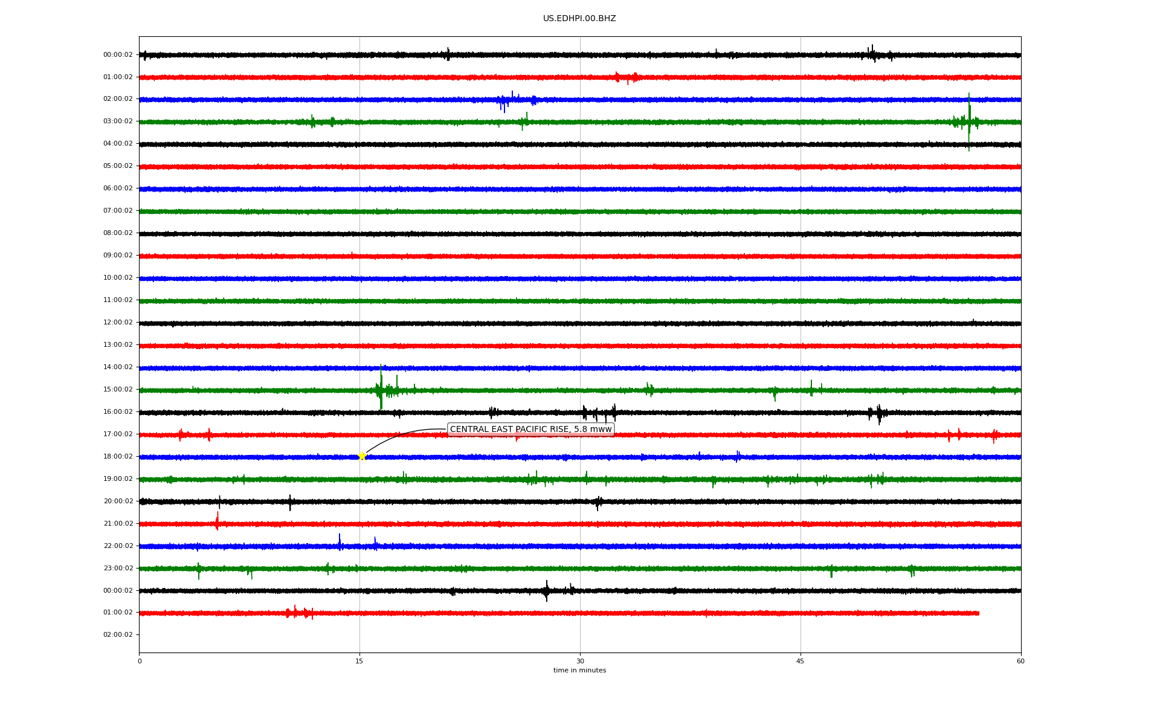The width and height of the screenshot is (1160, 725).
Task: Click the 60 minute tick label
Action: click(1020, 661)
